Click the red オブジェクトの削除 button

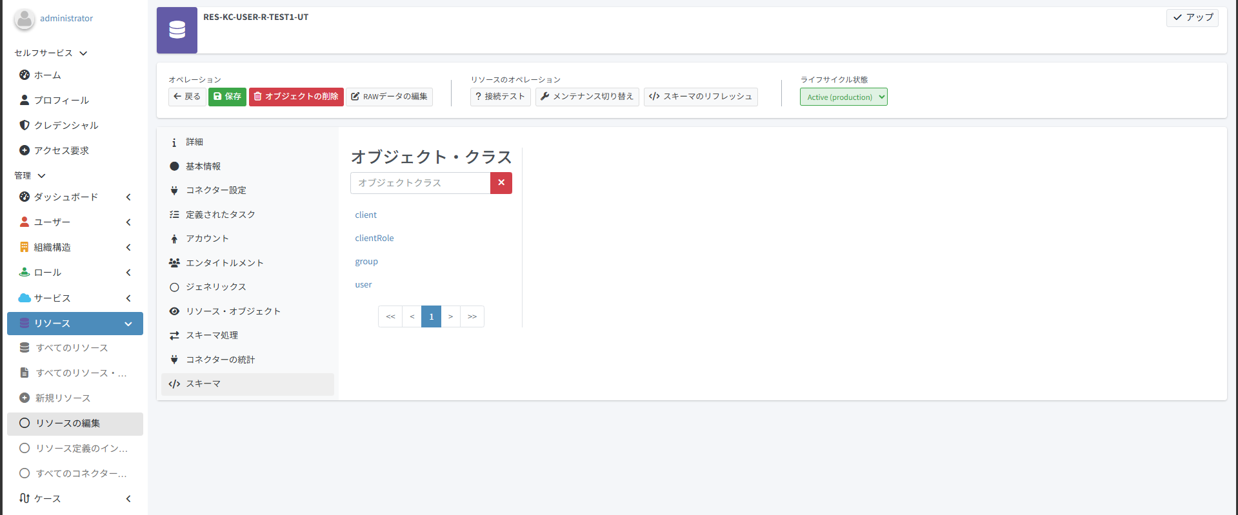coord(296,97)
